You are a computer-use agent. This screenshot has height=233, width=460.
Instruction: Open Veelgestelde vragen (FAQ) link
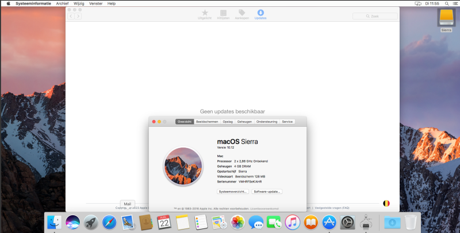[x=332, y=208]
